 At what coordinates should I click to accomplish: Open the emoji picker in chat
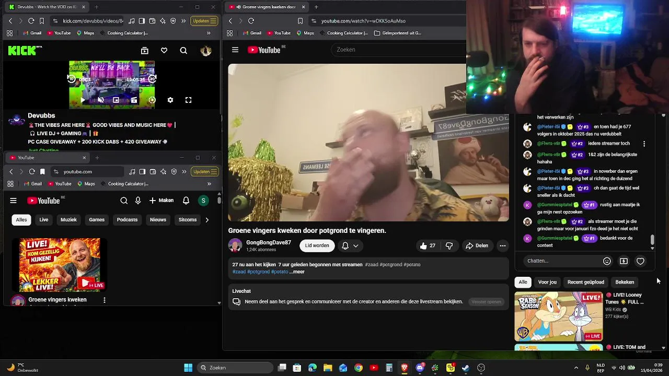[x=607, y=261]
